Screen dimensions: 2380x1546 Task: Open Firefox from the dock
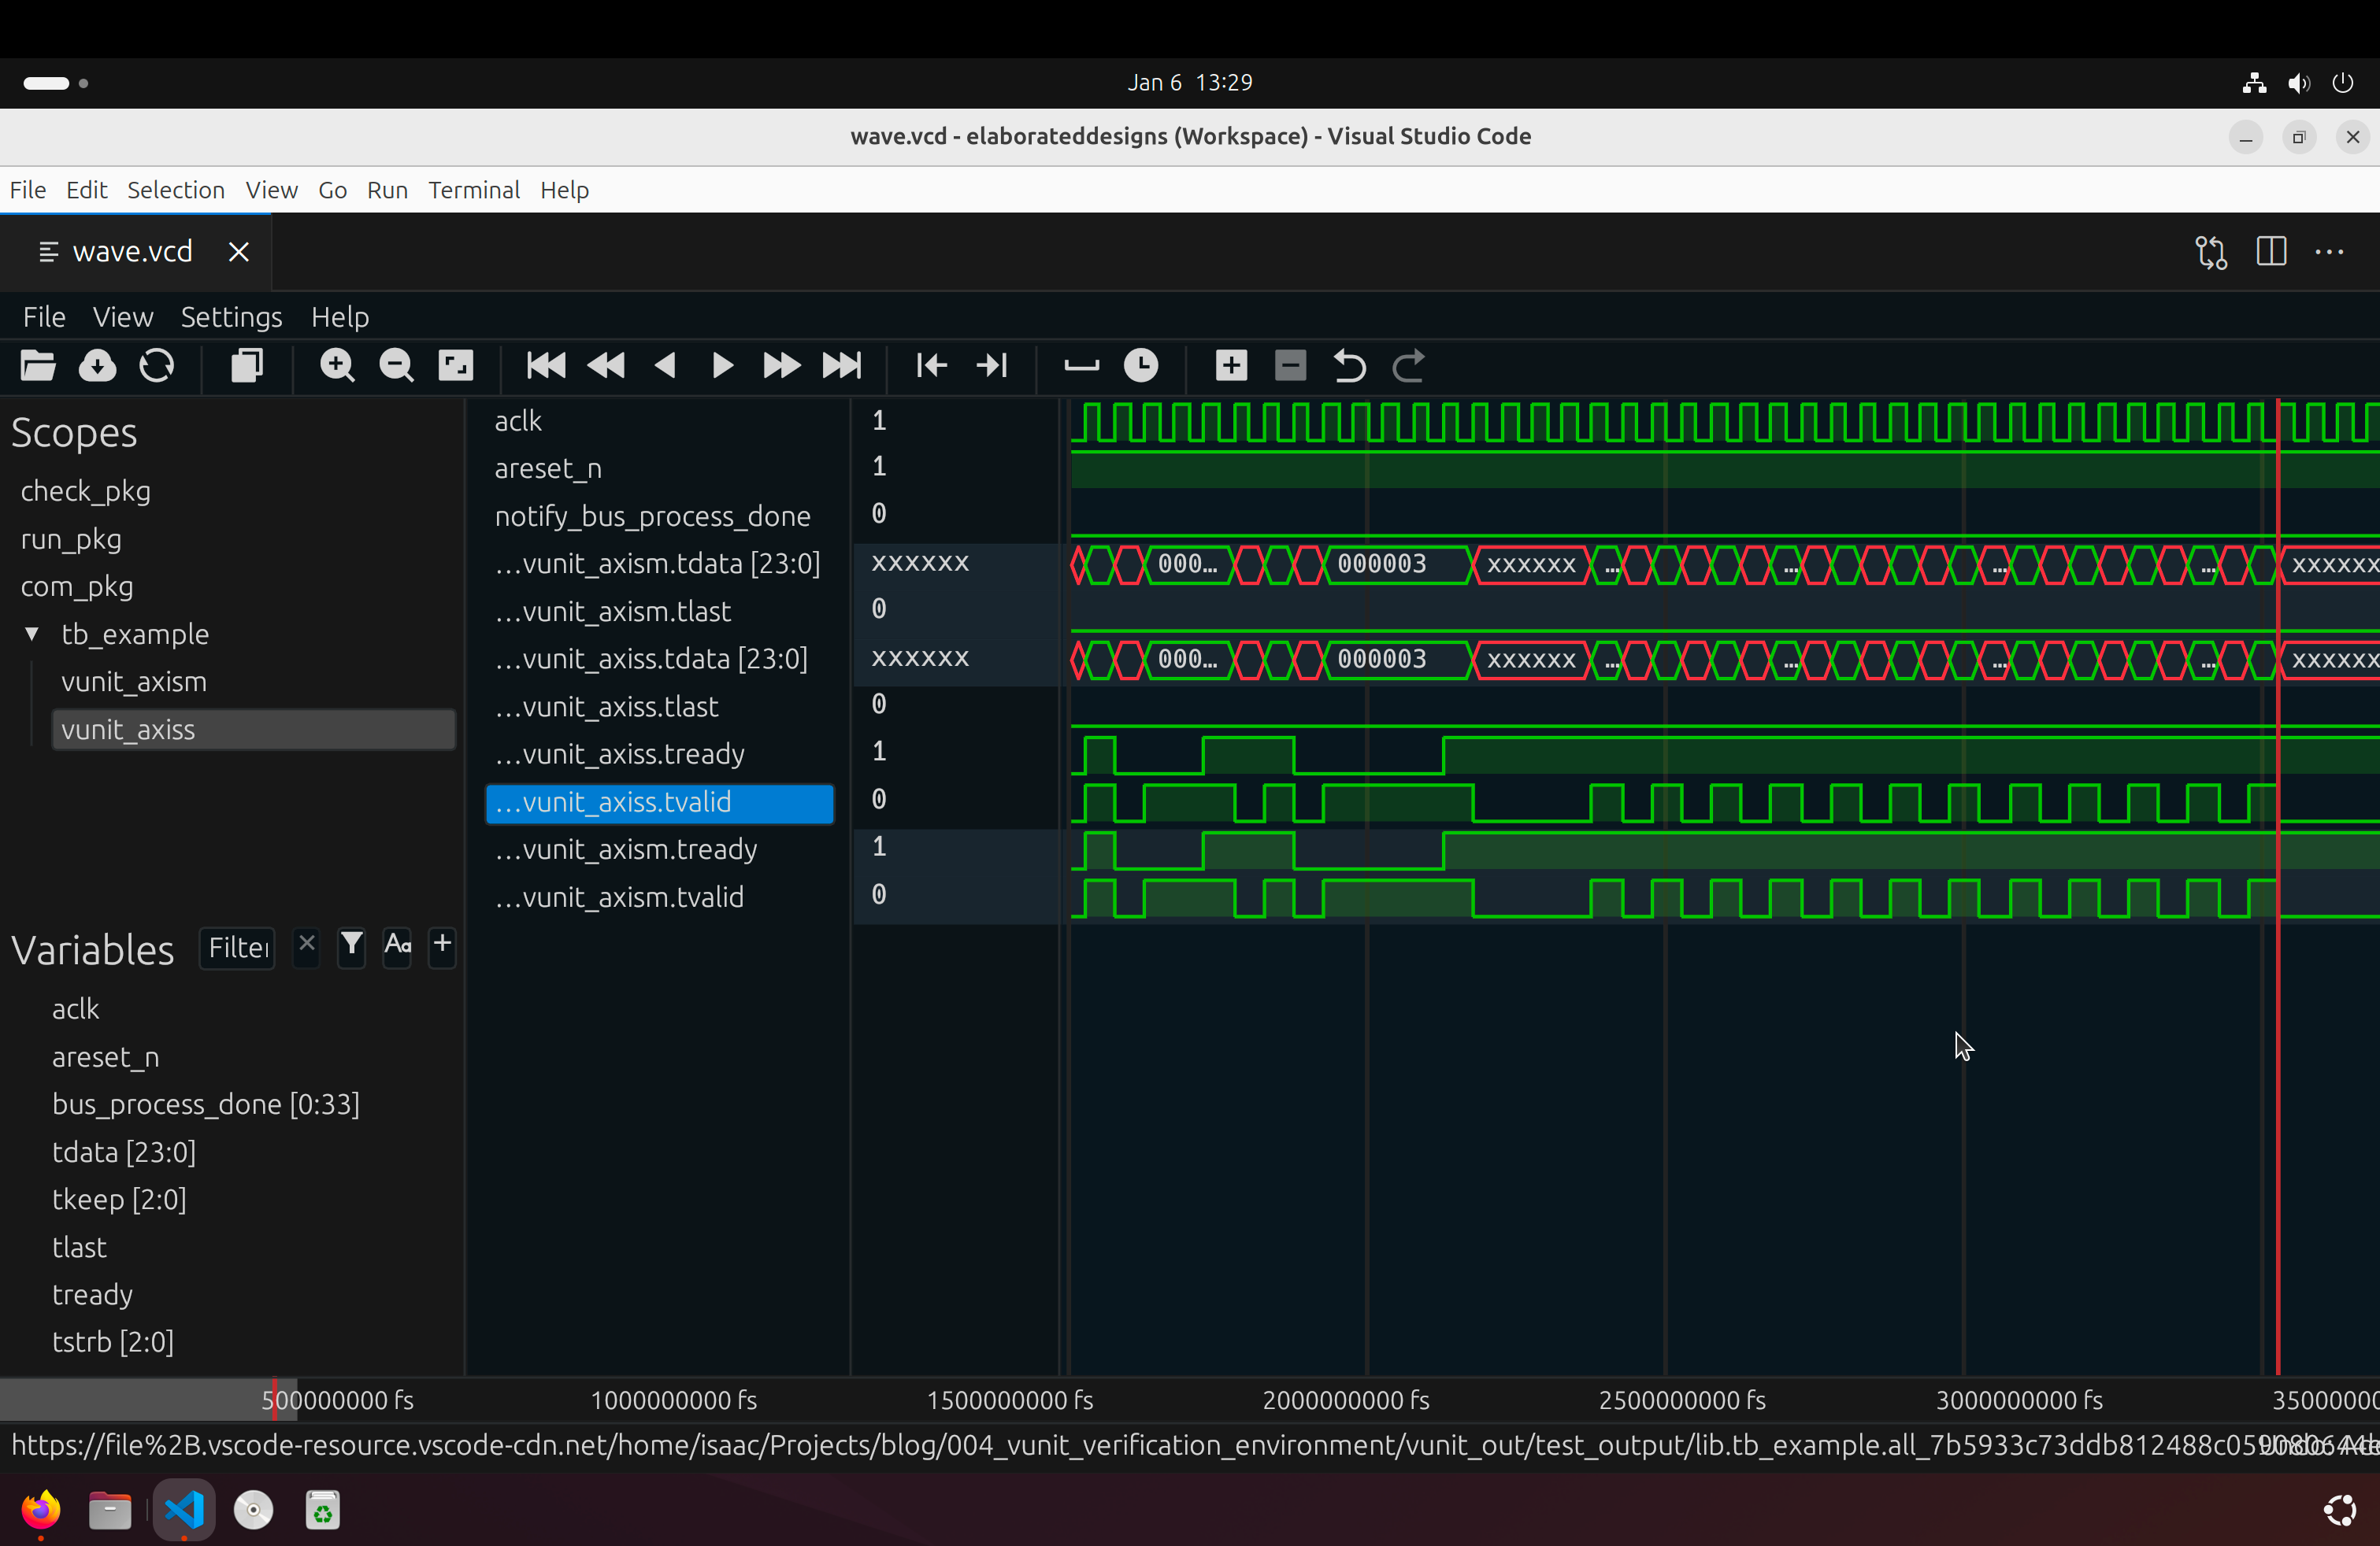coord(41,1509)
